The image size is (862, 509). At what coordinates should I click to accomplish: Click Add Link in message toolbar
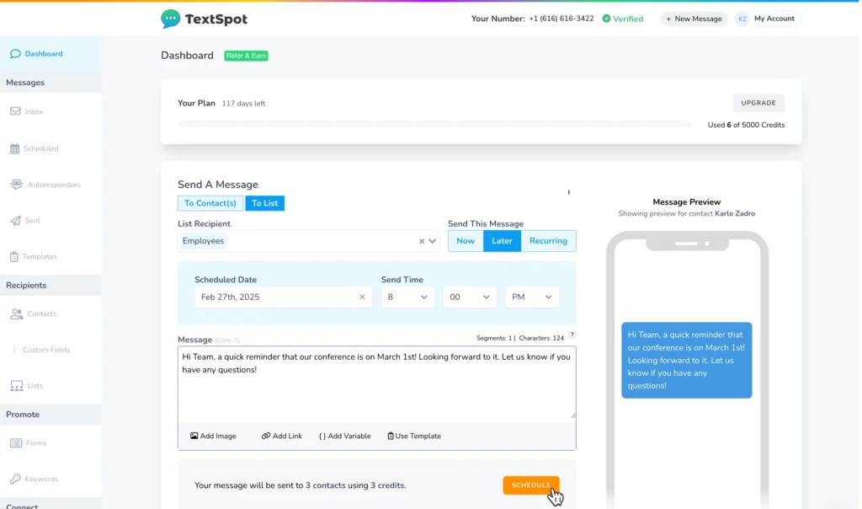281,436
